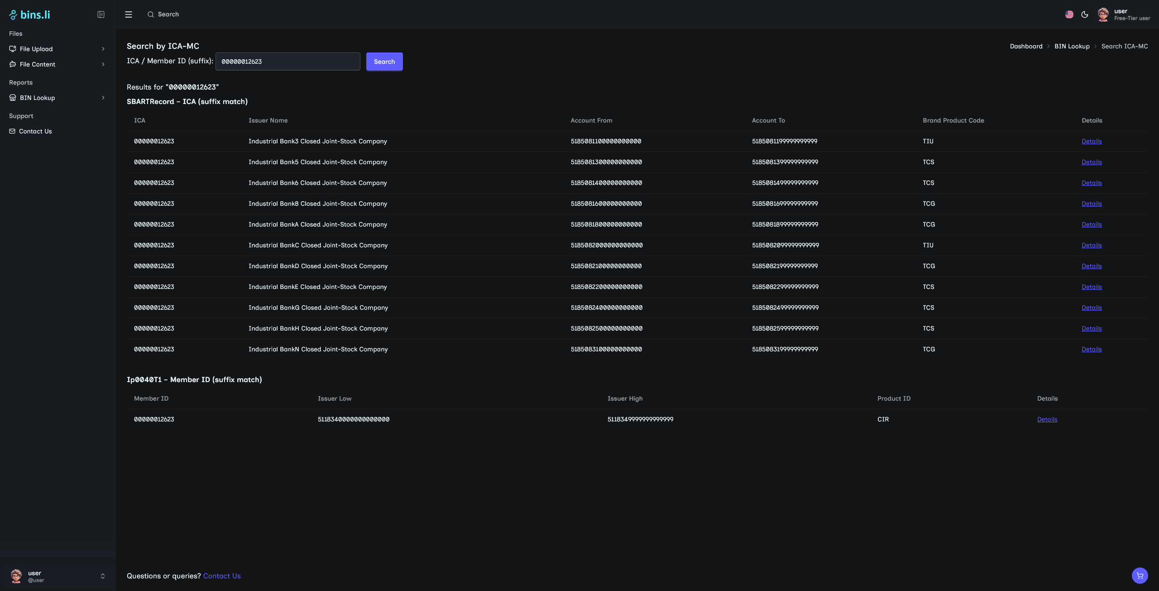Viewport: 1159px width, 591px height.
Task: Click the File Upload icon
Action: coord(13,49)
